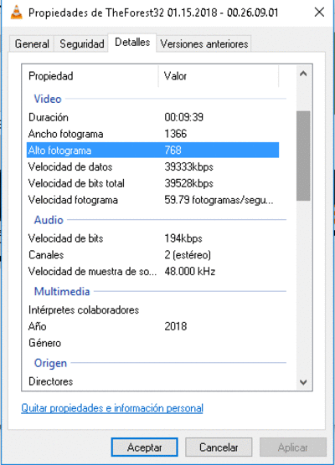Click the scrollbar down arrow
Viewport: 335px width, 465px height.
point(303,382)
